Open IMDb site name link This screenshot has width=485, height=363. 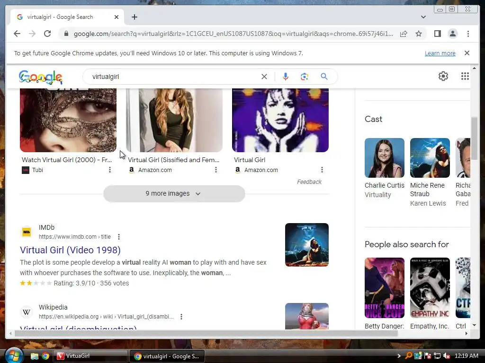pyautogui.click(x=46, y=227)
